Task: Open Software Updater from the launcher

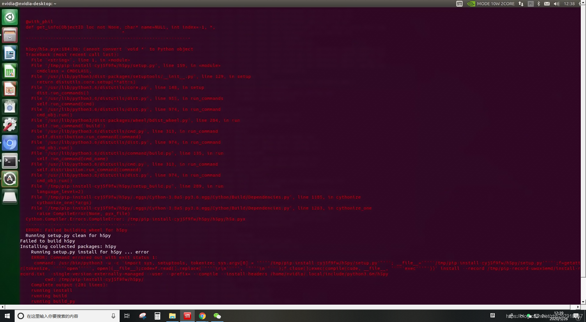Action: (10, 179)
